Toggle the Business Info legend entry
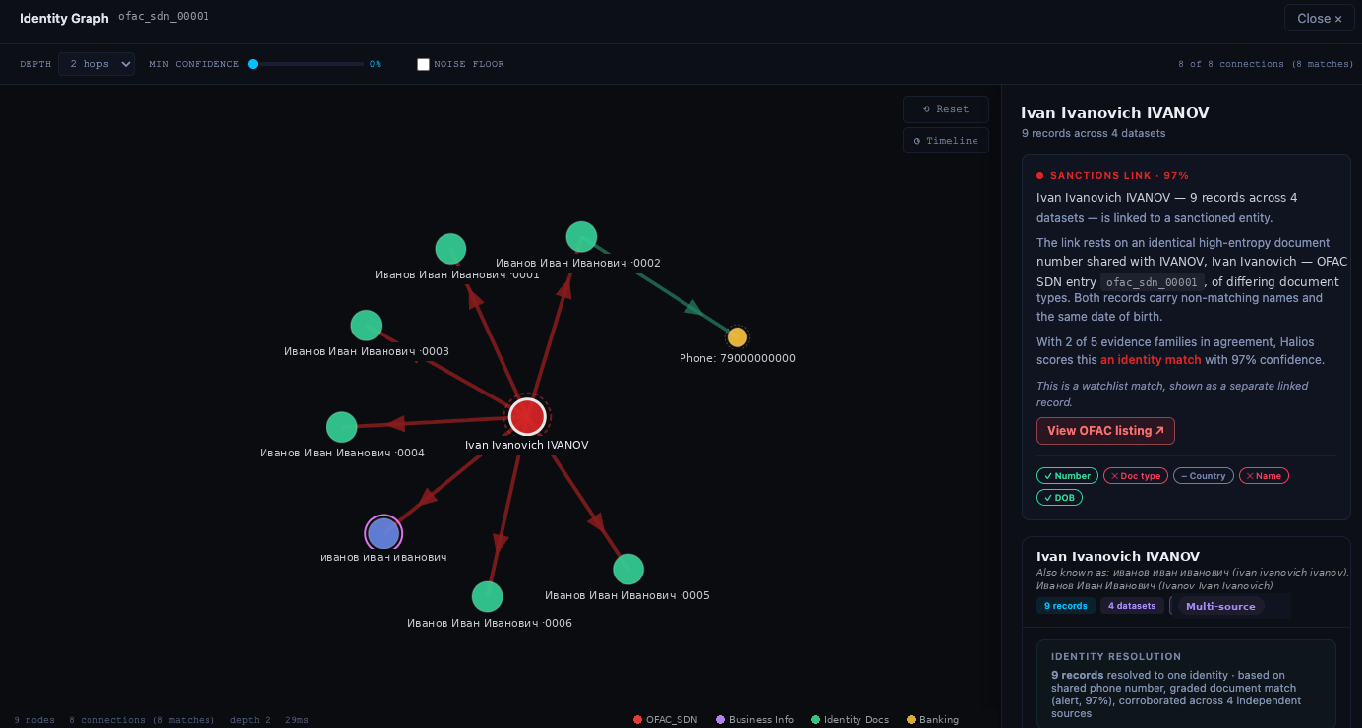This screenshot has width=1362, height=728. pyautogui.click(x=754, y=720)
